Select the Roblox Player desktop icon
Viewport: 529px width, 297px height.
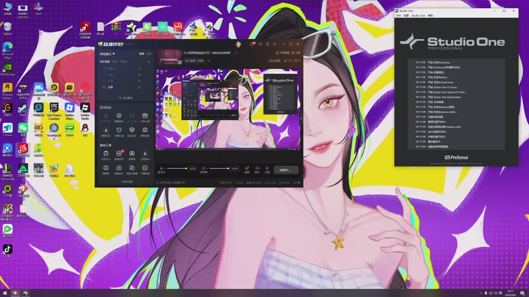69,111
